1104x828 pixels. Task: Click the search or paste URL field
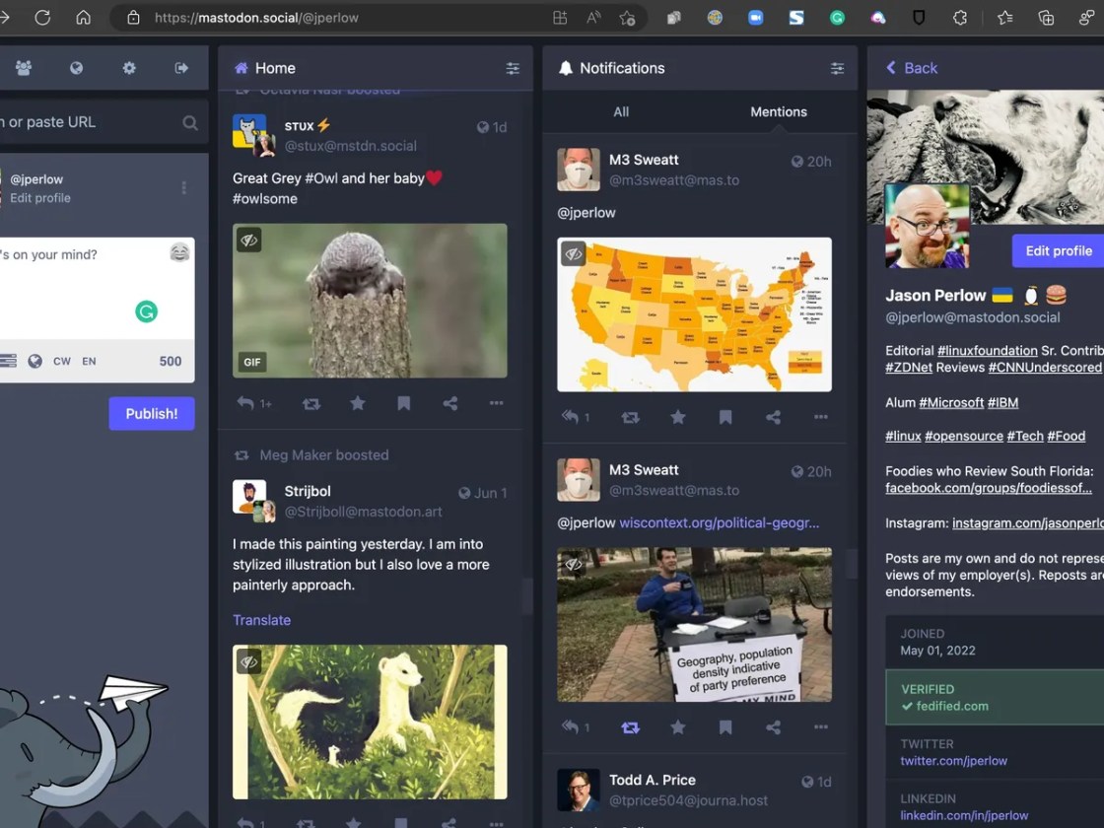(x=89, y=122)
